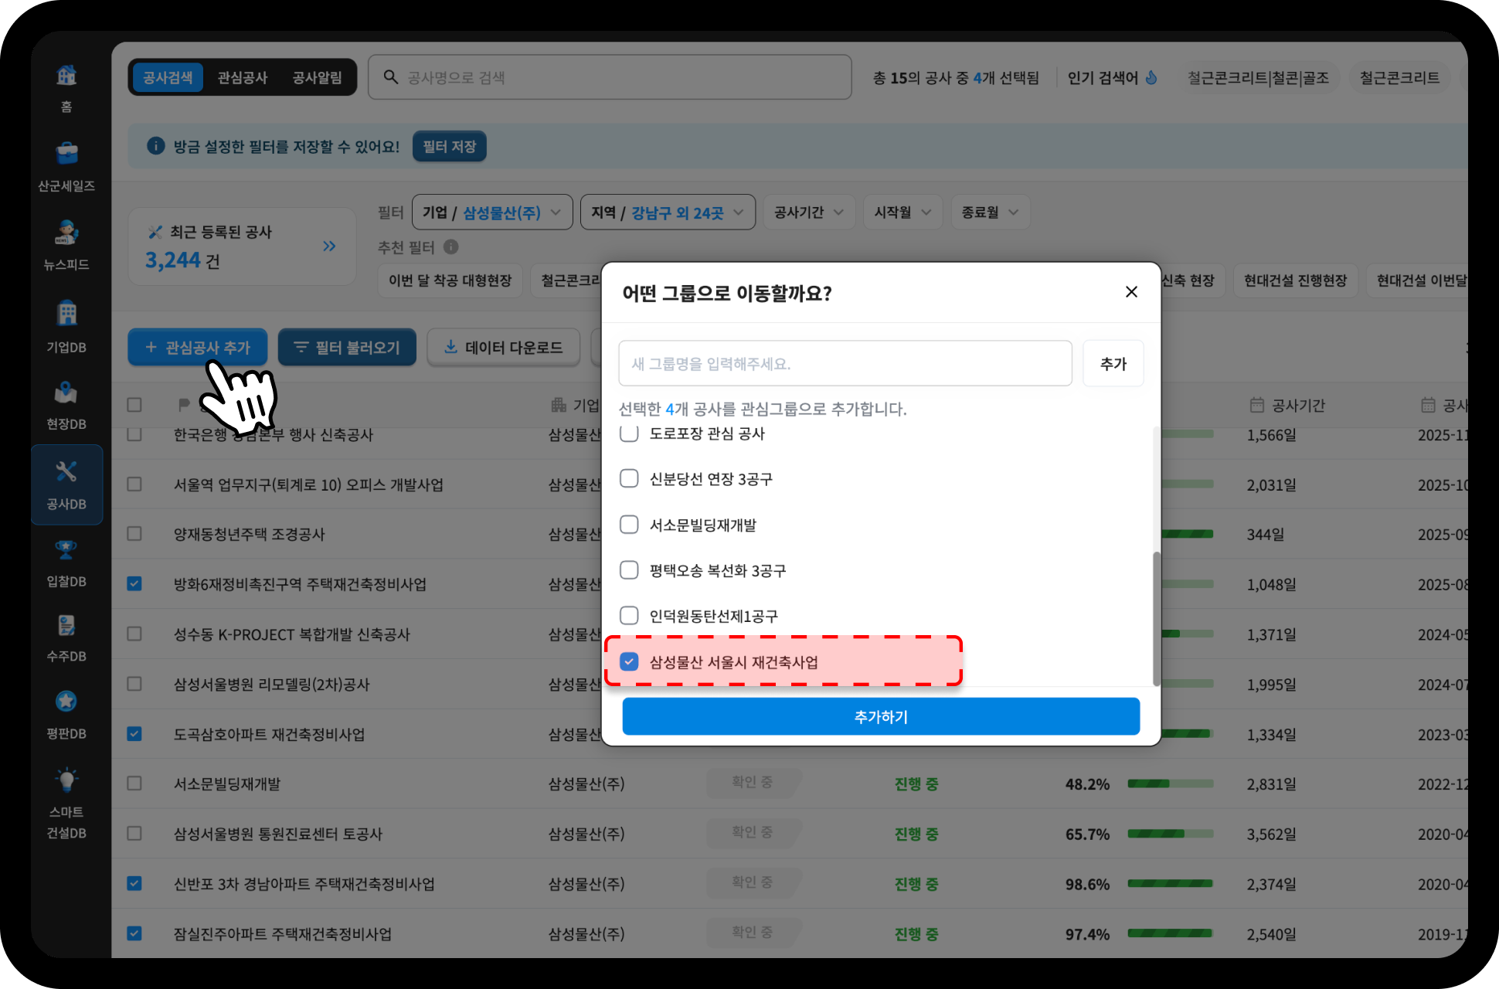This screenshot has height=989, width=1499.
Task: Click the 공사명으로 검색 search field
Action: pyautogui.click(x=610, y=77)
